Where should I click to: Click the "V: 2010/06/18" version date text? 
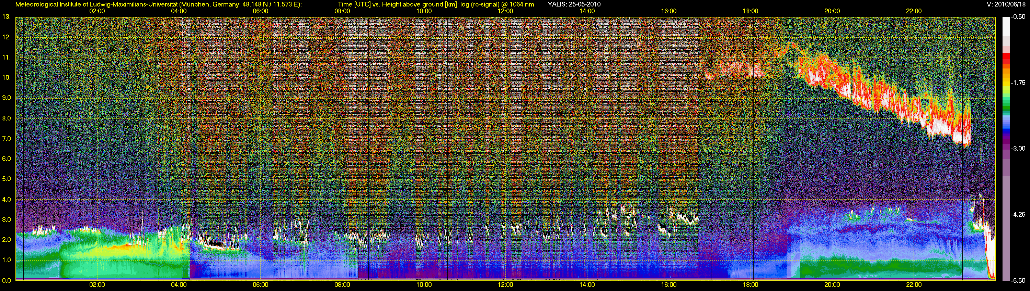click(1006, 4)
